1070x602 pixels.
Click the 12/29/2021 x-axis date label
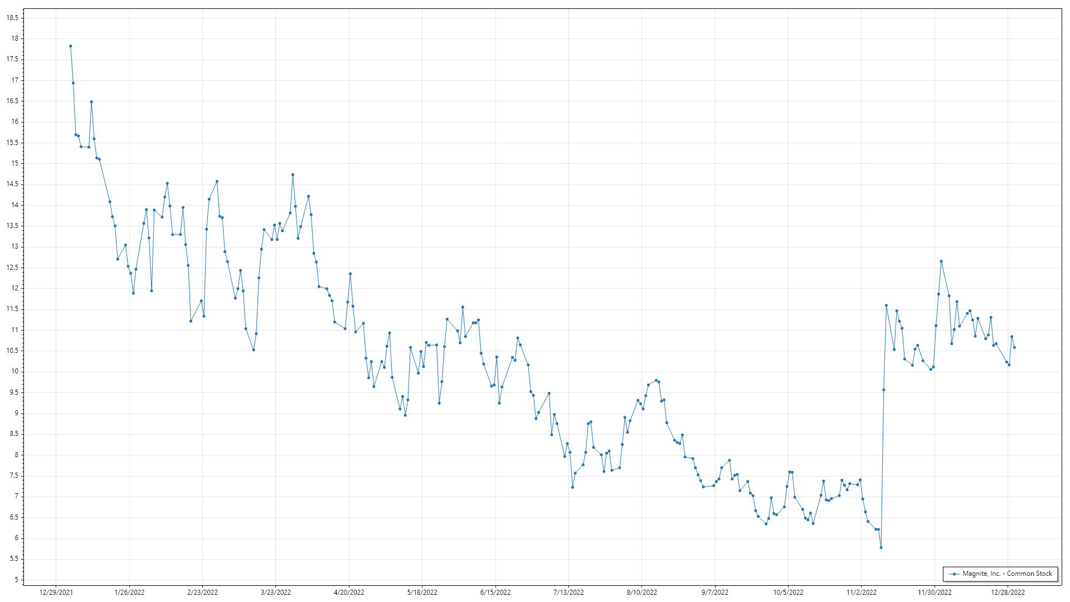[56, 593]
